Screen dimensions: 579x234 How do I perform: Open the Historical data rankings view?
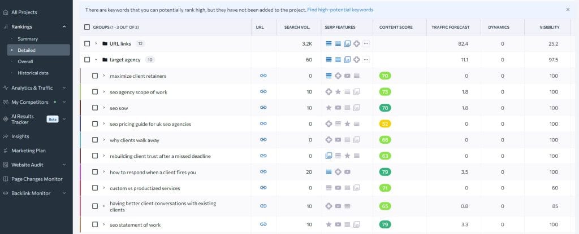click(x=33, y=73)
